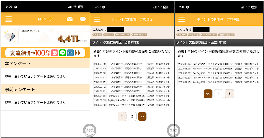Go back with the << pagination button

pos(208,94)
